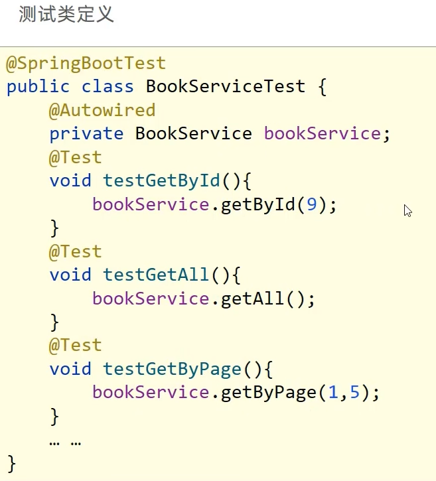Click the bookService field name in declaration
Viewport: 436px width, 481px height.
tap(322, 133)
